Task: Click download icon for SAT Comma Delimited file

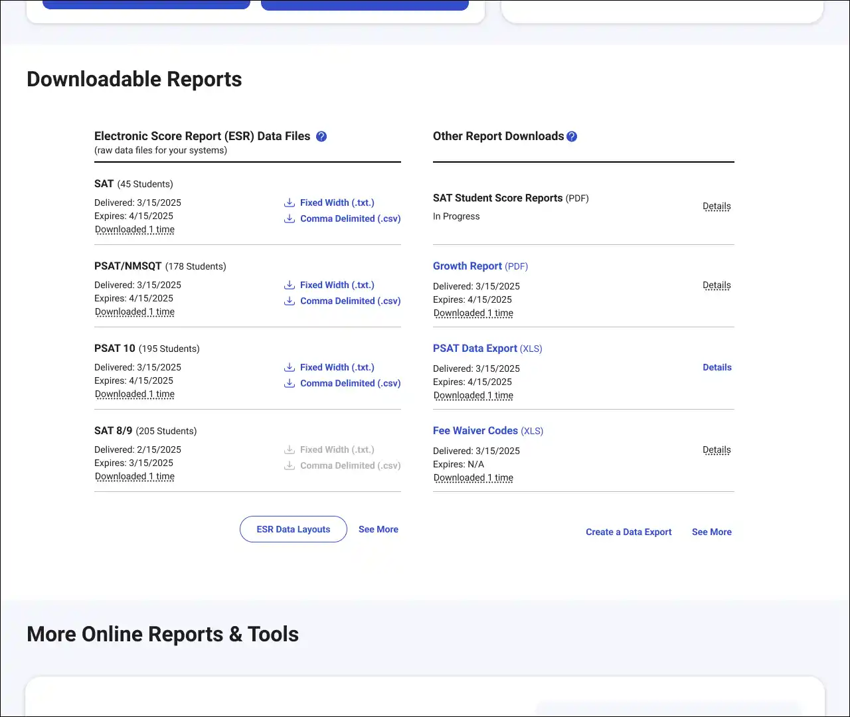Action: pos(290,218)
